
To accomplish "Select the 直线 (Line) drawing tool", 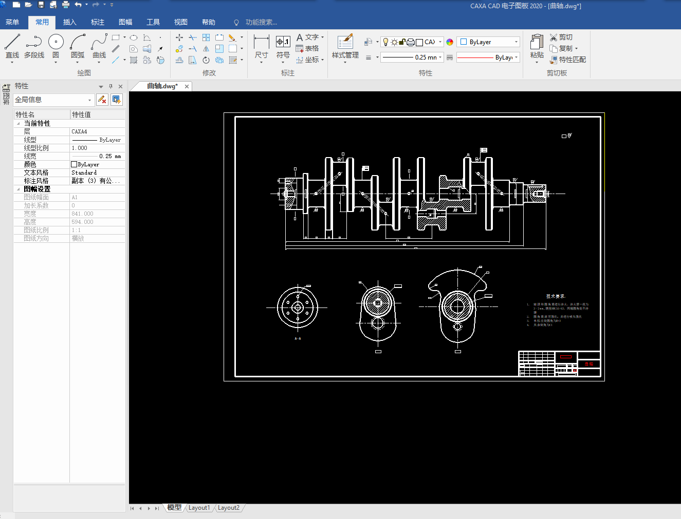I will tap(12, 42).
